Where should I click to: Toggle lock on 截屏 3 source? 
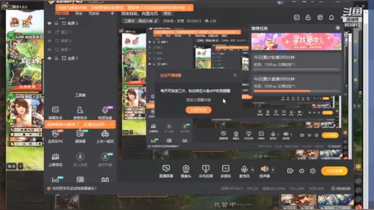point(57,23)
